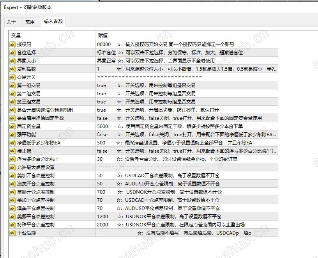Click the 赋值 column header
This screenshot has height=258, width=318.
coord(187,36)
